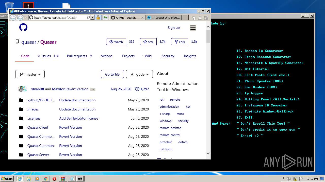This screenshot has height=182, width=325.
Task: Go back with the browser Back arrow
Action: pyautogui.click(x=13, y=17)
